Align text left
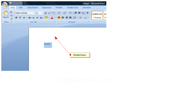This screenshot has width=185, height=109. click(59, 17)
